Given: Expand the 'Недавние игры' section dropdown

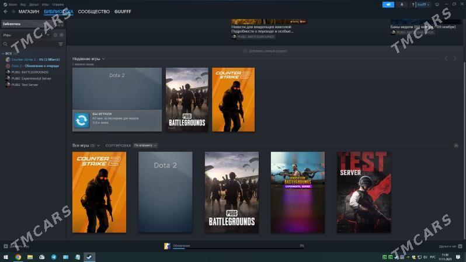Looking at the screenshot, I should 103,59.
